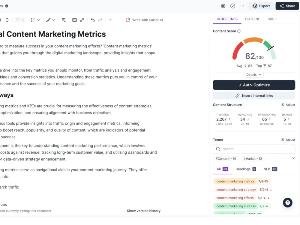Share the document
This screenshot has width=300, height=225.
pos(287,6)
